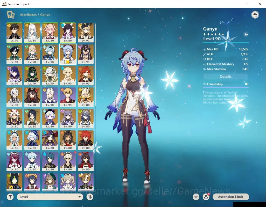Viewport: 266px width, 207px height.
Task: Choose Nahida from the list
Action: click(50, 76)
